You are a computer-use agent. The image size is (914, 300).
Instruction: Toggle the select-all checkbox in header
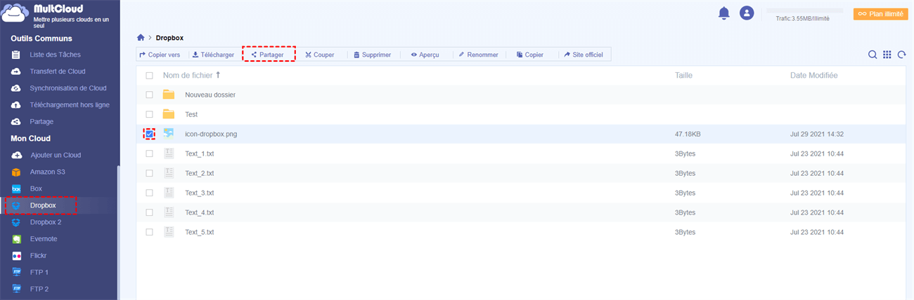pyautogui.click(x=149, y=75)
